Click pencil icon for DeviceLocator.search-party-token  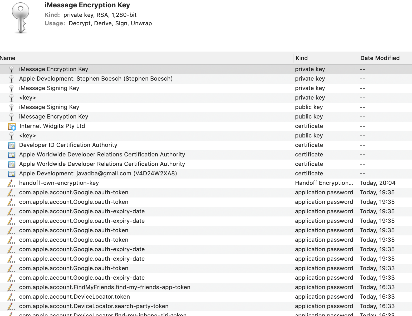click(11, 307)
